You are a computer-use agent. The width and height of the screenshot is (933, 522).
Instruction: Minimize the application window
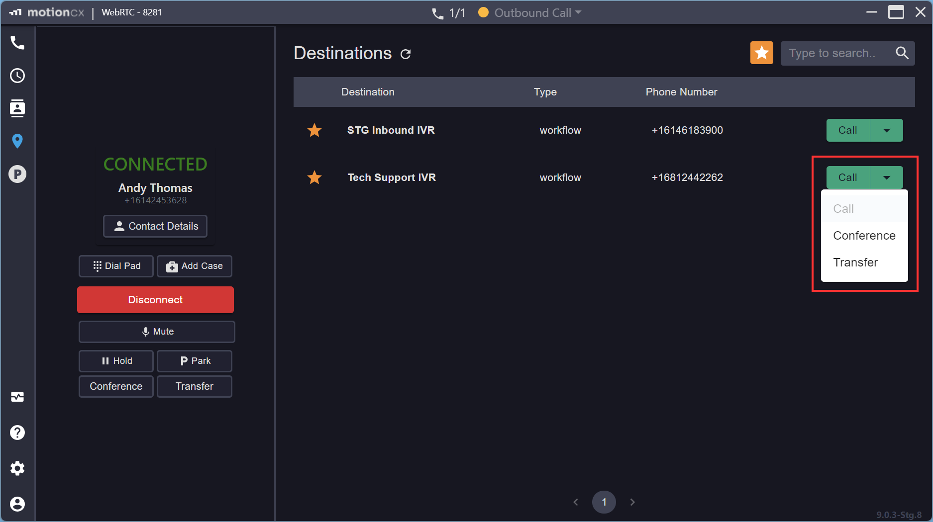coord(871,12)
